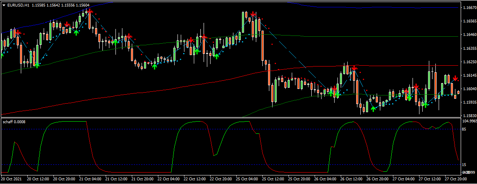Click the green buy arrow near 21 Oct 20:00 low

(x=155, y=66)
